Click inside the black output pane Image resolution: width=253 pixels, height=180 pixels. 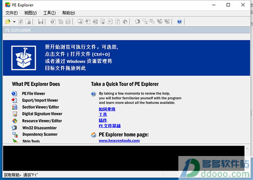click(x=124, y=158)
